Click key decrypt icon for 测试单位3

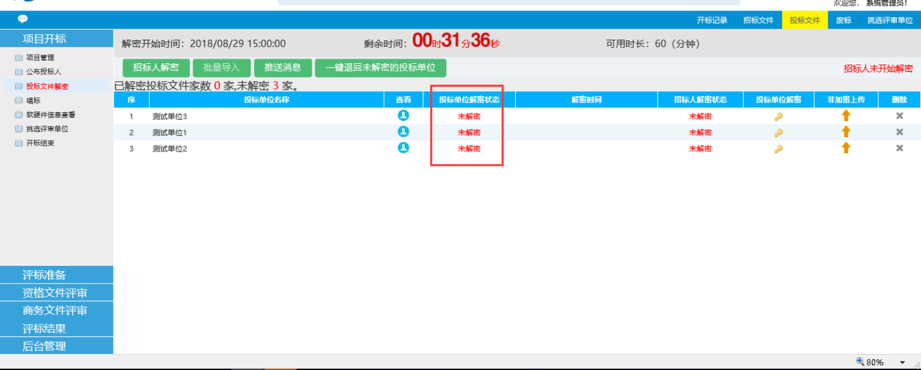coord(778,116)
